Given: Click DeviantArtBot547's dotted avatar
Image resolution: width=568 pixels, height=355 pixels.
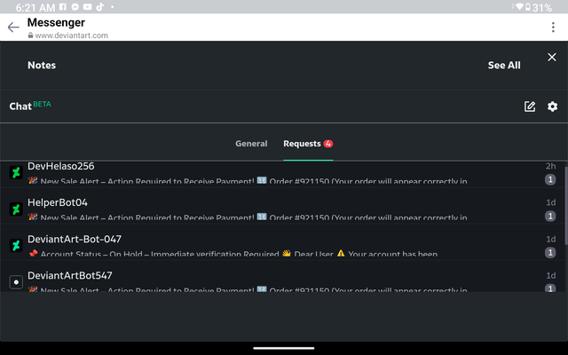Looking at the screenshot, I should coord(16,282).
